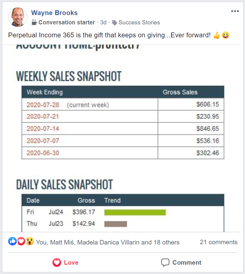This screenshot has height=274, width=245.
Task: Click the 3d post timestamp
Action: coord(103,23)
